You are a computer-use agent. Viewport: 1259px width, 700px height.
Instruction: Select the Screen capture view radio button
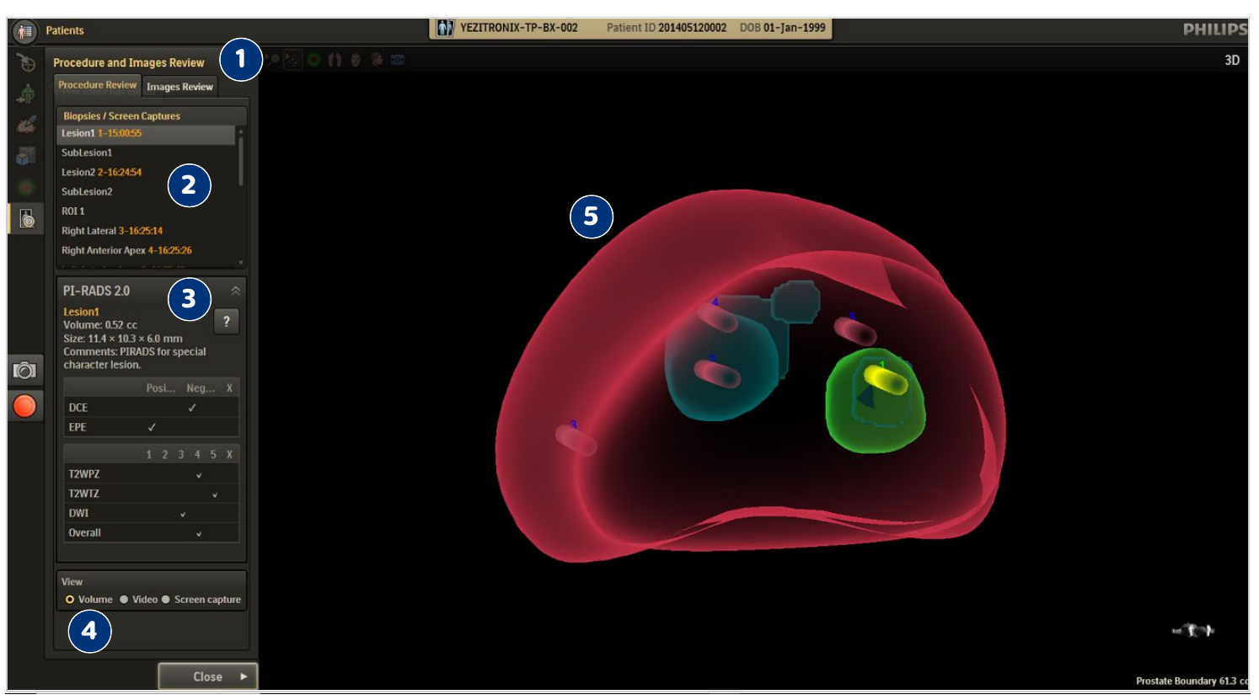[x=166, y=600]
